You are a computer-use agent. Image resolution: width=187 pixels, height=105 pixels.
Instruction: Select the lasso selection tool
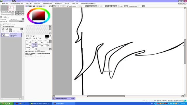[x=31, y=36]
